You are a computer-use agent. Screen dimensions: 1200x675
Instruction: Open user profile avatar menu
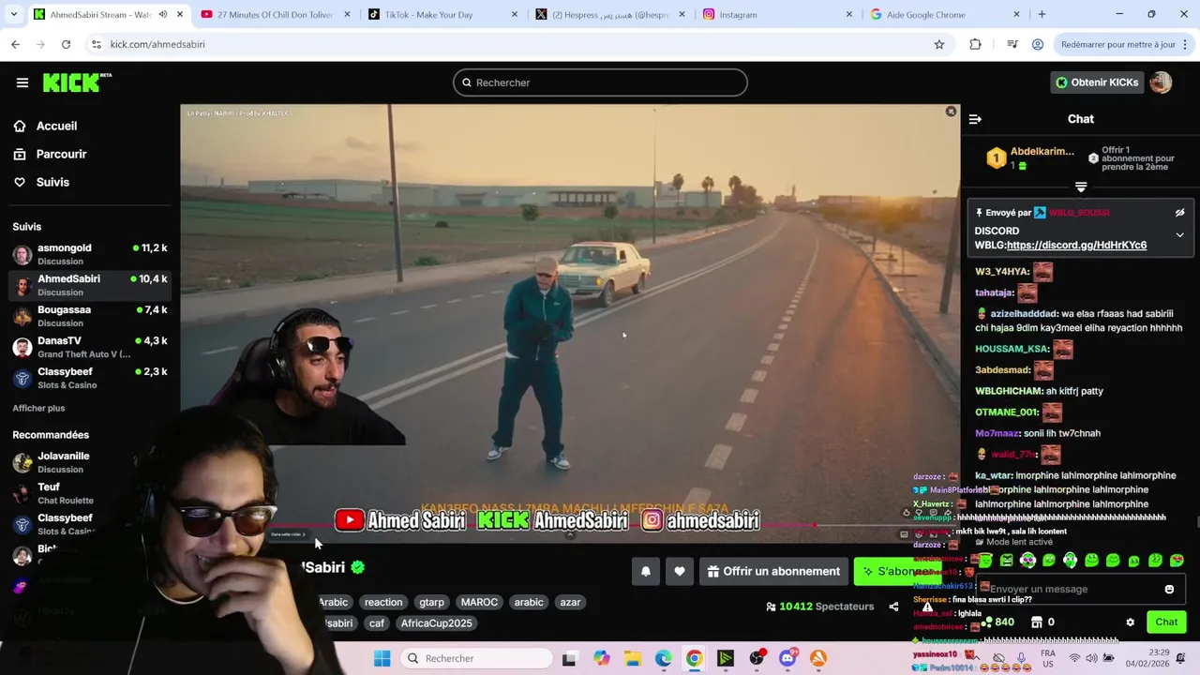[x=1161, y=82]
